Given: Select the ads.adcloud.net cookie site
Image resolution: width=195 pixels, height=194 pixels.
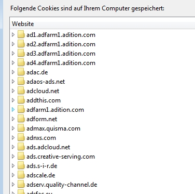Looking at the screenshot, I should [x=48, y=147].
